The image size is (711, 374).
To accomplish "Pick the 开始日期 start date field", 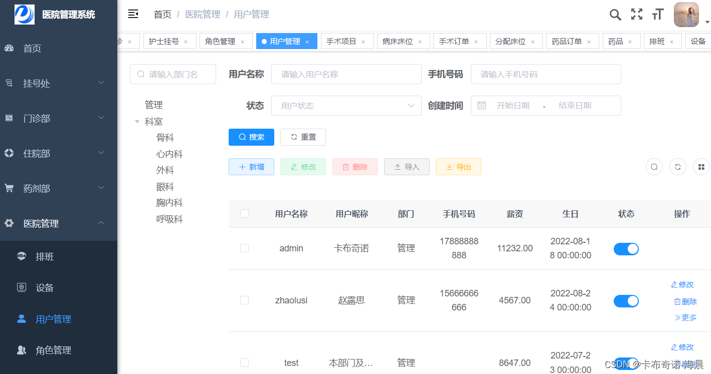I will point(513,106).
